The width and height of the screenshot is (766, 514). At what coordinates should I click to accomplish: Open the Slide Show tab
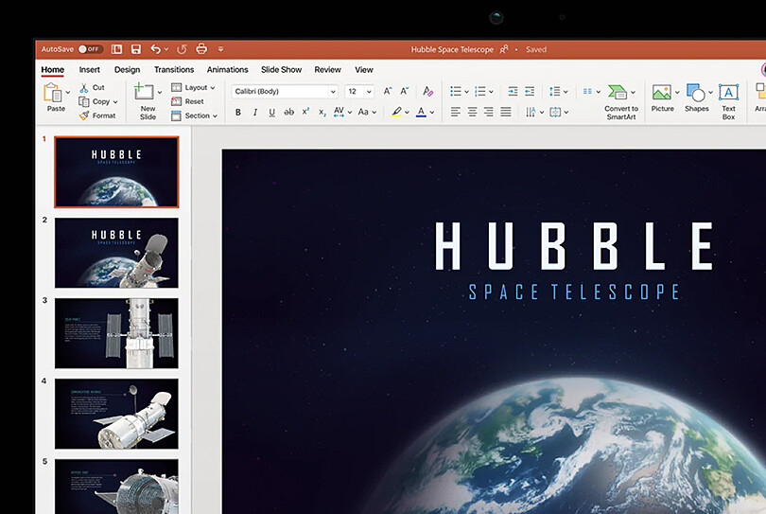[x=281, y=70]
